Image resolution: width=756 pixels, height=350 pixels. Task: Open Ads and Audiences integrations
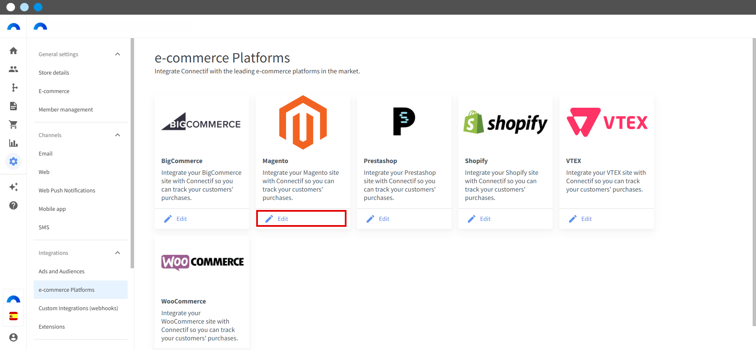81,271
